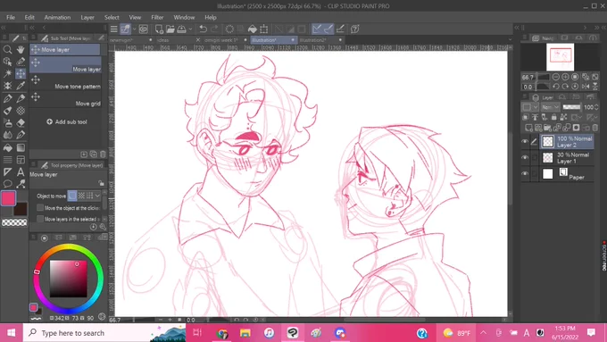
Task: Toggle Snap to grid in command bar
Action: point(340,29)
